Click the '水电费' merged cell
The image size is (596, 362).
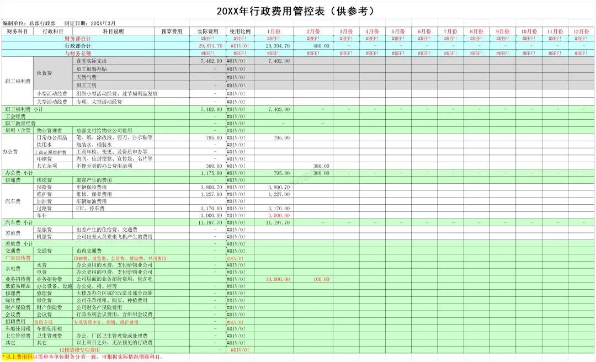pyautogui.click(x=18, y=268)
